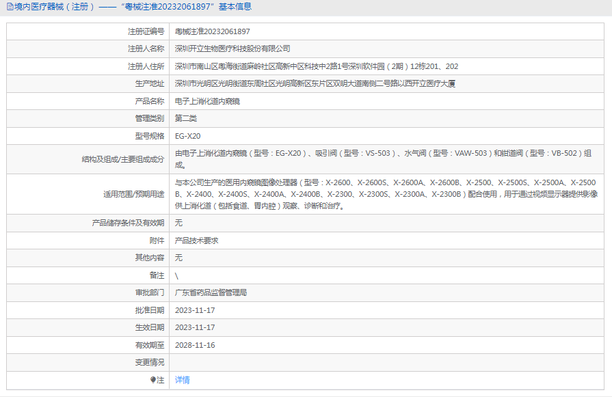Image resolution: width=612 pixels, height=397 pixels.
Task: Click management class value 第二类
Action: [186, 119]
